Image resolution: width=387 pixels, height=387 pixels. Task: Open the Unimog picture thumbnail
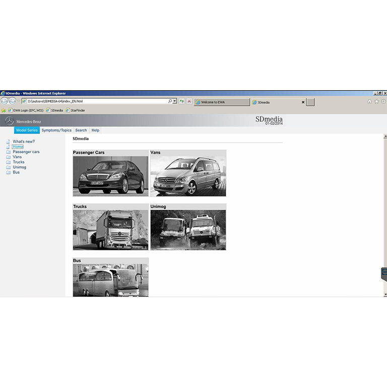point(188,230)
